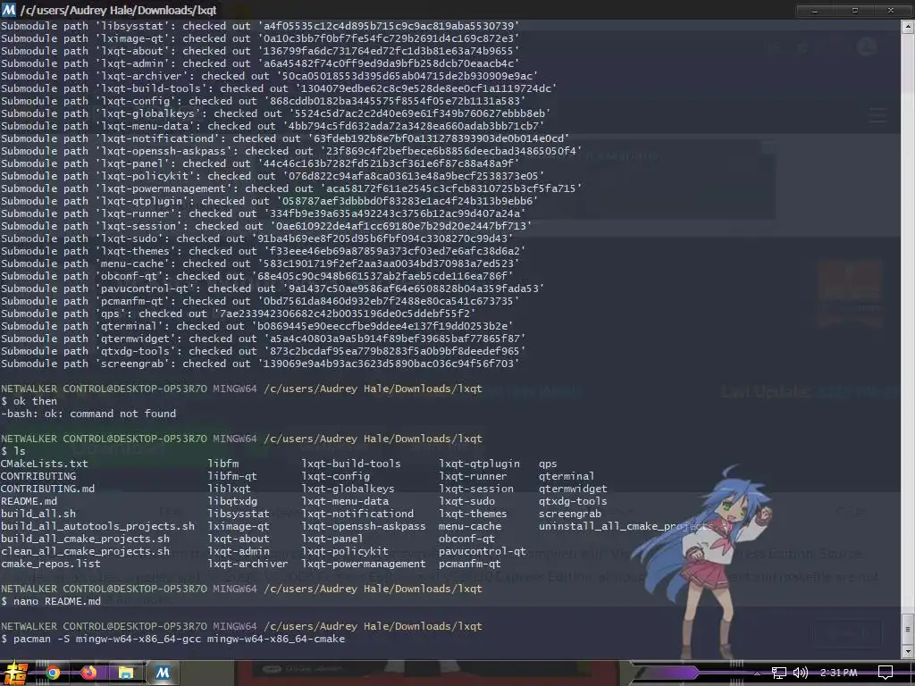Viewport: 915px width, 686px height.
Task: Click the Submodule path 'menu-cache' line
Action: (260, 264)
